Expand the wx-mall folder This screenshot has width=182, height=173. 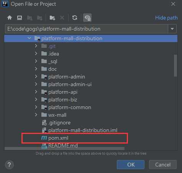36,115
